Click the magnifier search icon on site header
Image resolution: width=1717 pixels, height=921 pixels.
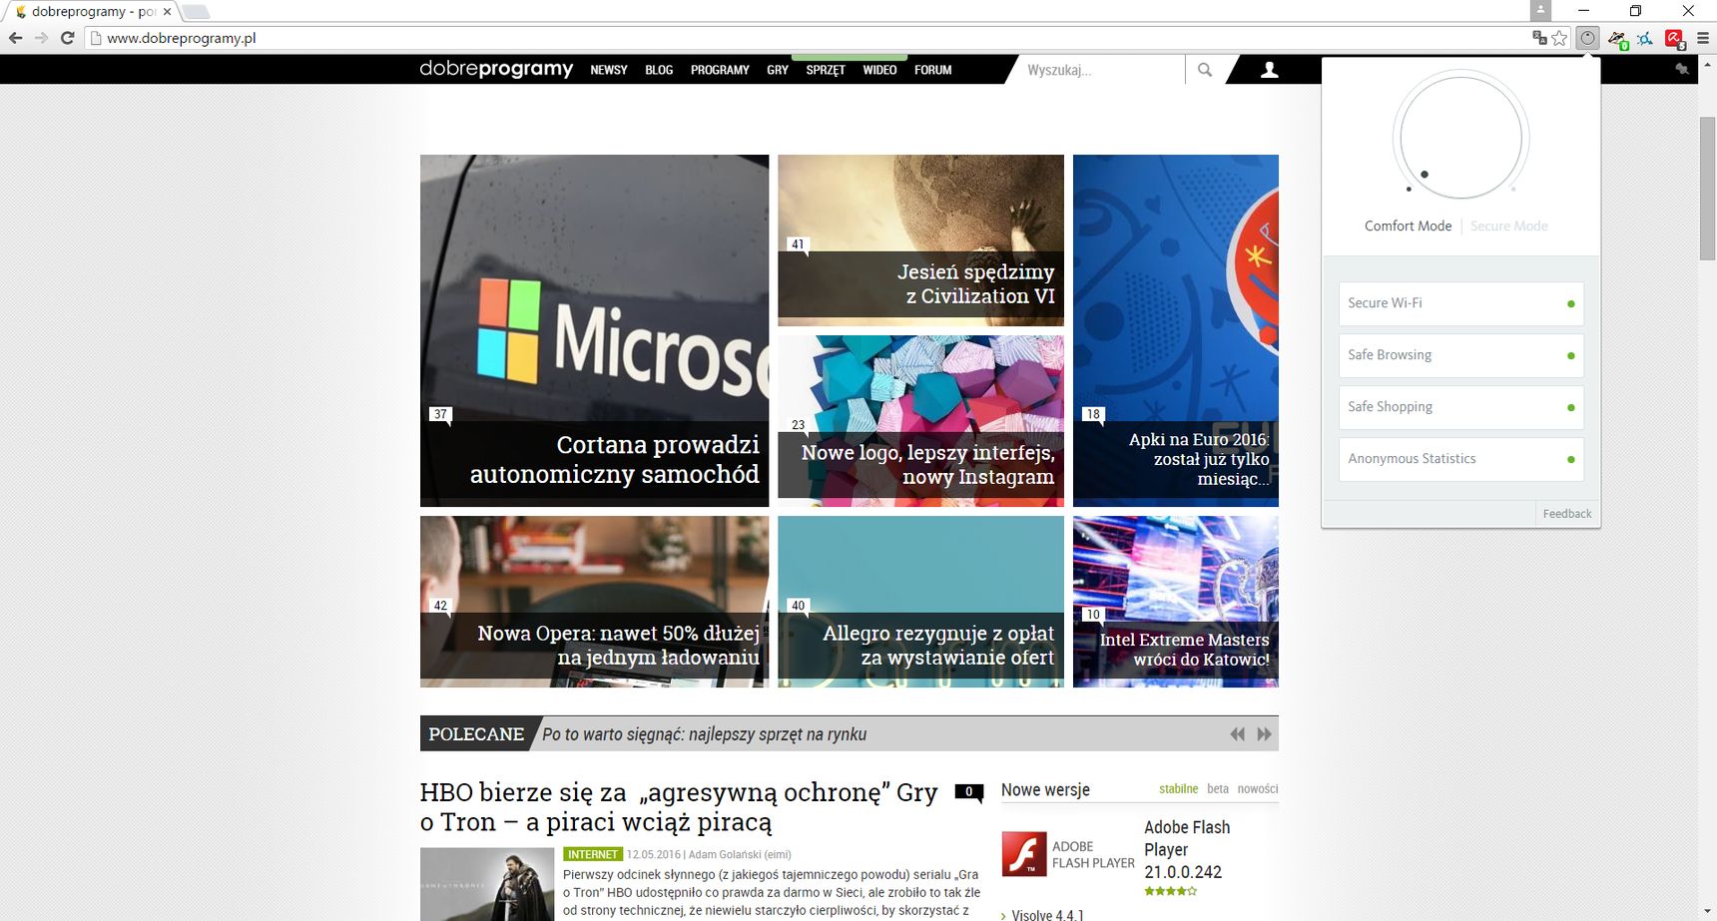point(1205,70)
